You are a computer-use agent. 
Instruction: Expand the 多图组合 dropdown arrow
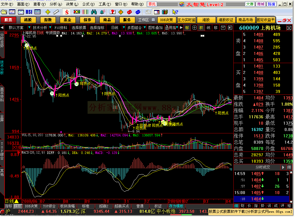(x=145, y=28)
